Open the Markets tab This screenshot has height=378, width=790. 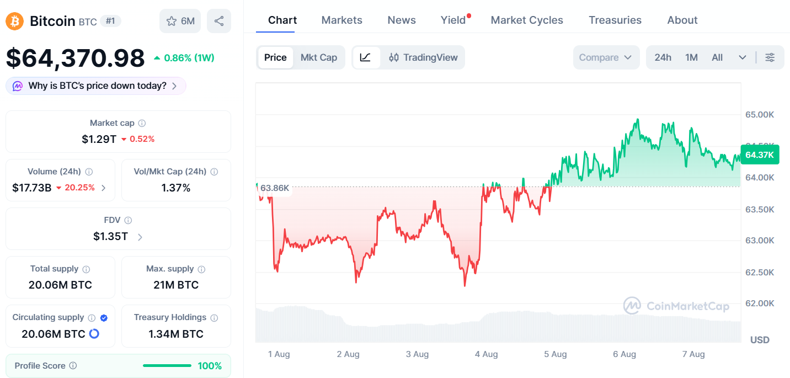pos(342,20)
